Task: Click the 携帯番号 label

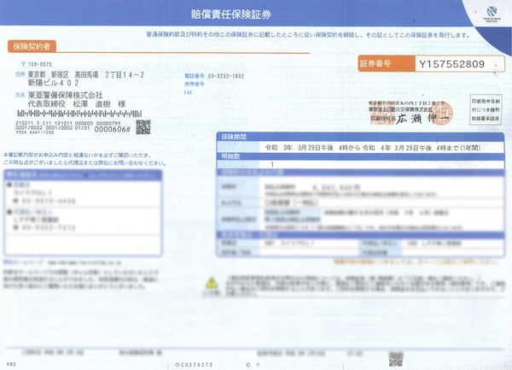Action: [x=195, y=84]
